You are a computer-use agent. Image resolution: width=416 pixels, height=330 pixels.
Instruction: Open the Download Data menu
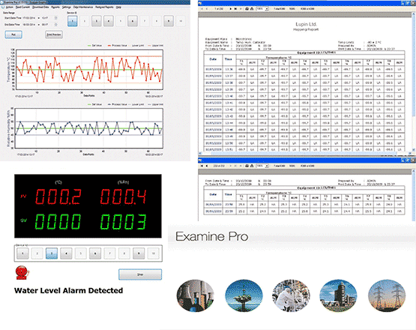coord(40,7)
